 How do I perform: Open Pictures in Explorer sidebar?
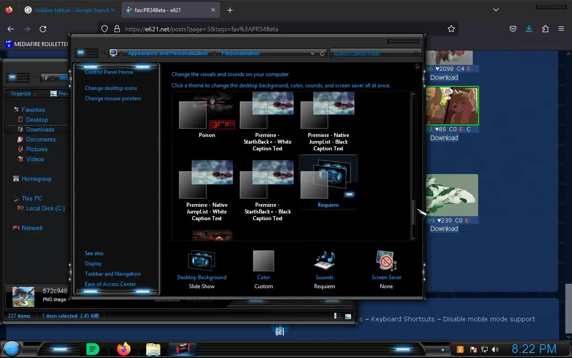[x=37, y=149]
